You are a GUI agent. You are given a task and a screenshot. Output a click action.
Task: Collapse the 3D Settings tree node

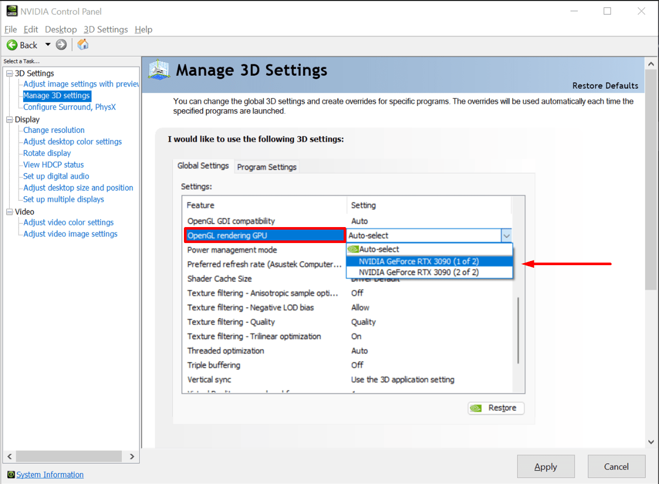9,74
